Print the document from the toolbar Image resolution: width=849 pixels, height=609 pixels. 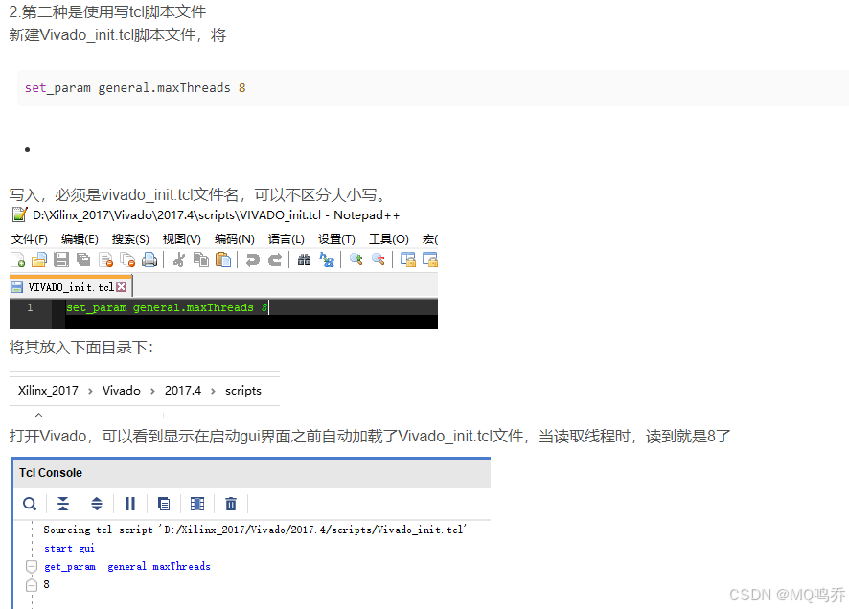tap(150, 259)
